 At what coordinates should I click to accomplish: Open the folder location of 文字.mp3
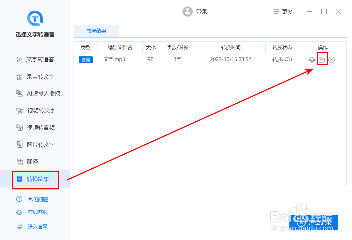pyautogui.click(x=322, y=59)
